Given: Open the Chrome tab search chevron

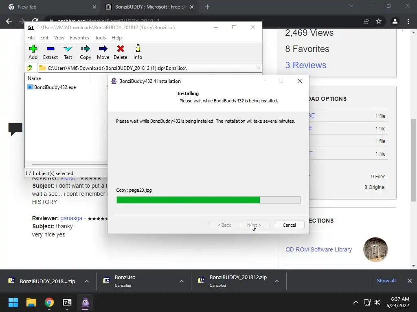Looking at the screenshot, I should 351,6.
